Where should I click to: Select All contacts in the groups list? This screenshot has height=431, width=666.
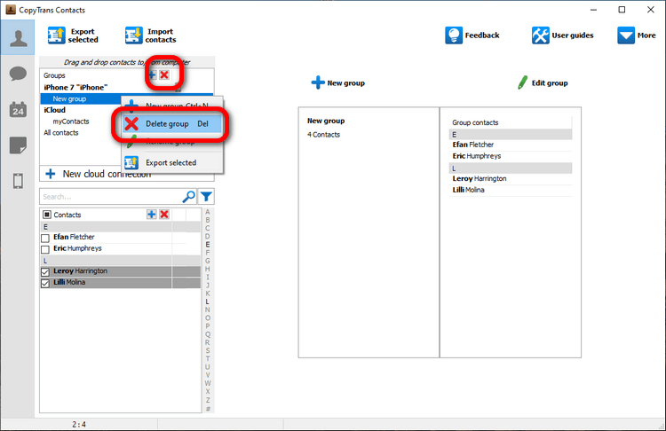pos(61,133)
